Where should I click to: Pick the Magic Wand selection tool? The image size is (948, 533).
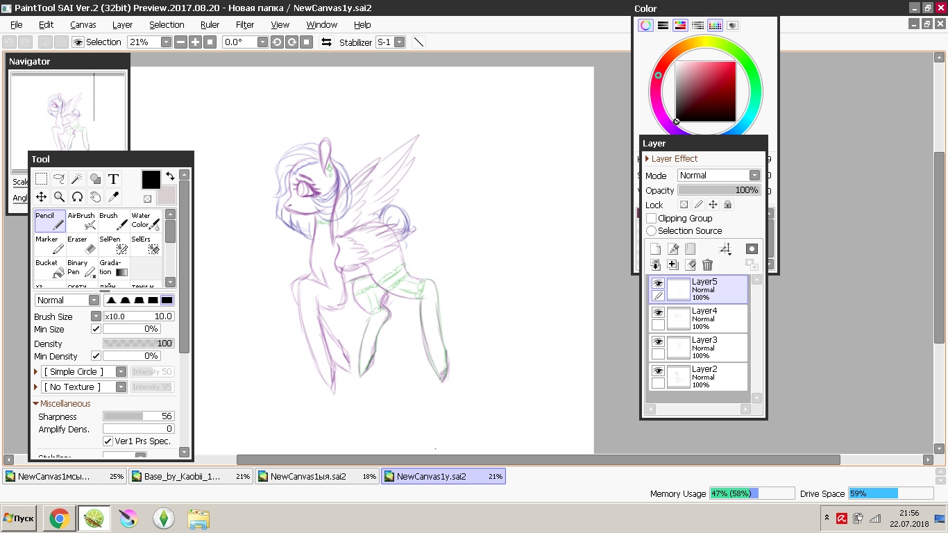click(77, 179)
